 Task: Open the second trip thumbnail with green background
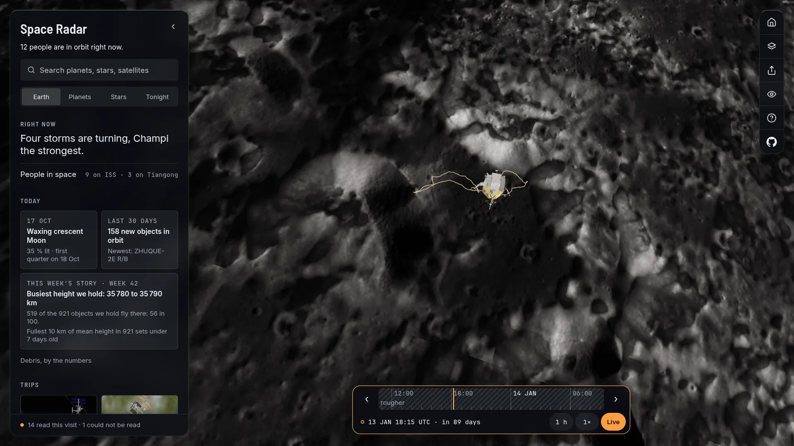[139, 404]
